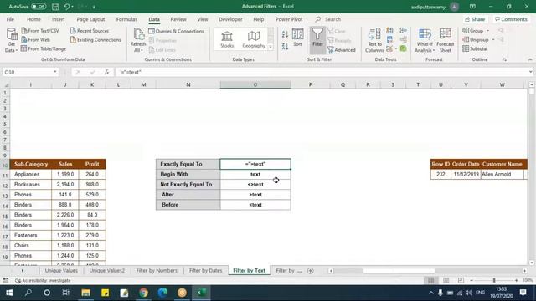Open the Ungroup dropdown
Viewport: 536px width, 301px height.
pyautogui.click(x=478, y=39)
